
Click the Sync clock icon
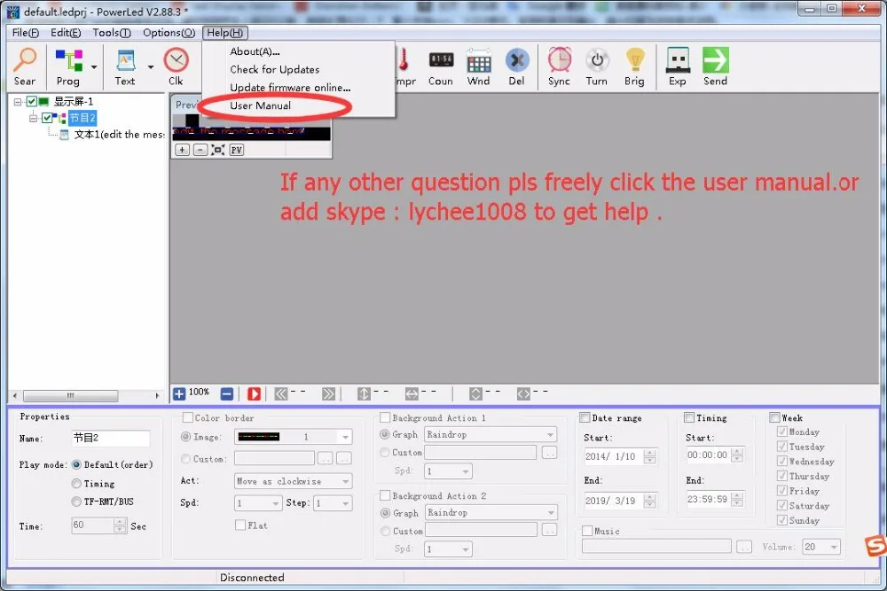click(x=559, y=66)
